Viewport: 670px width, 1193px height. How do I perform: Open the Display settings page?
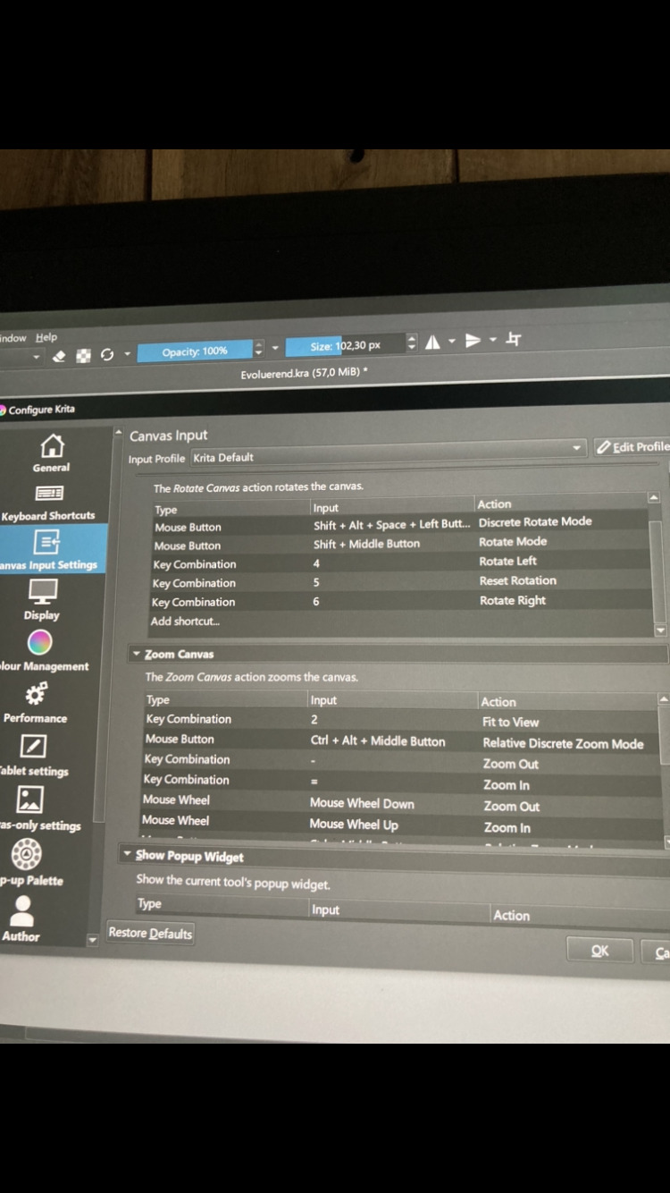[x=42, y=599]
